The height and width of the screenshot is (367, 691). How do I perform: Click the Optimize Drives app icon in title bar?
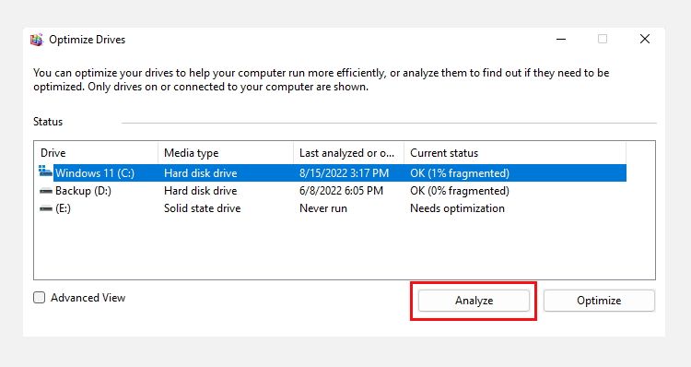pyautogui.click(x=37, y=40)
